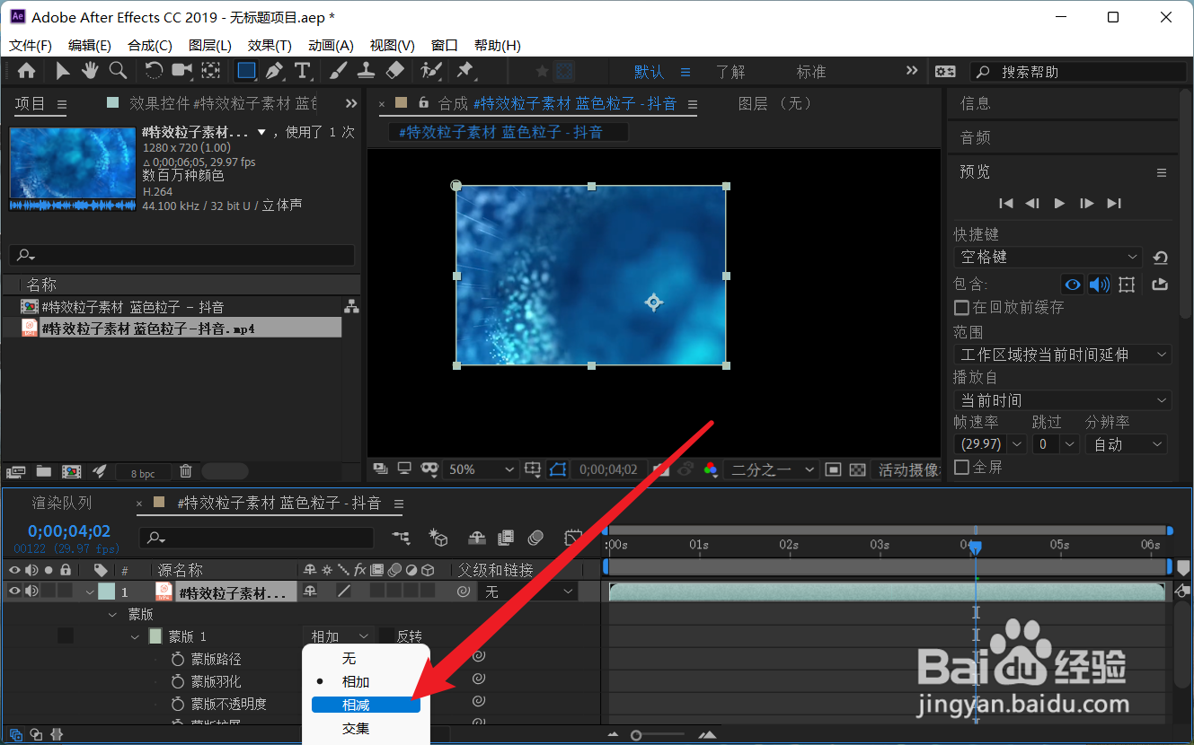Toggle include video eye in Preview panel
The width and height of the screenshot is (1194, 745).
1072,285
